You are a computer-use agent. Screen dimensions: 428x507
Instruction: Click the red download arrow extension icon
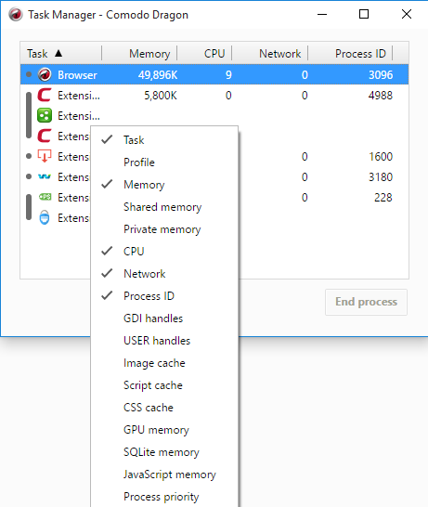click(45, 156)
